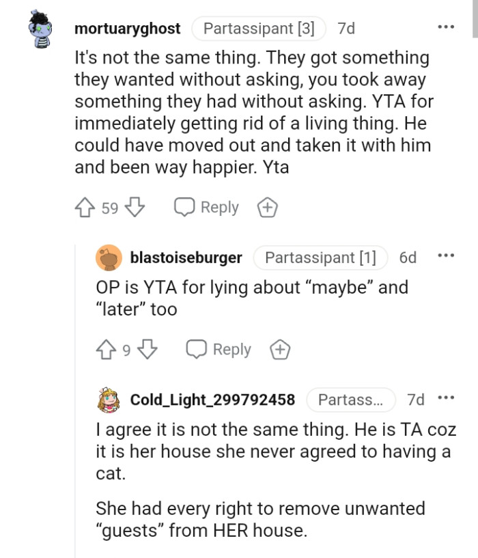Visit blastoiseburger's username link

tap(186, 258)
